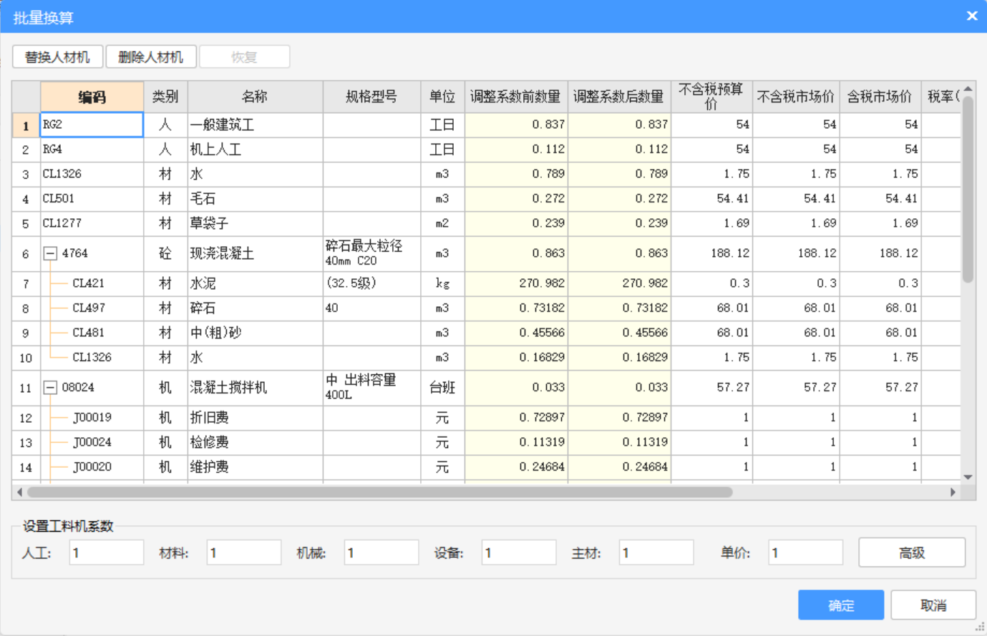This screenshot has width=987, height=636.
Task: Click the 设备 coefficient input
Action: pos(518,553)
